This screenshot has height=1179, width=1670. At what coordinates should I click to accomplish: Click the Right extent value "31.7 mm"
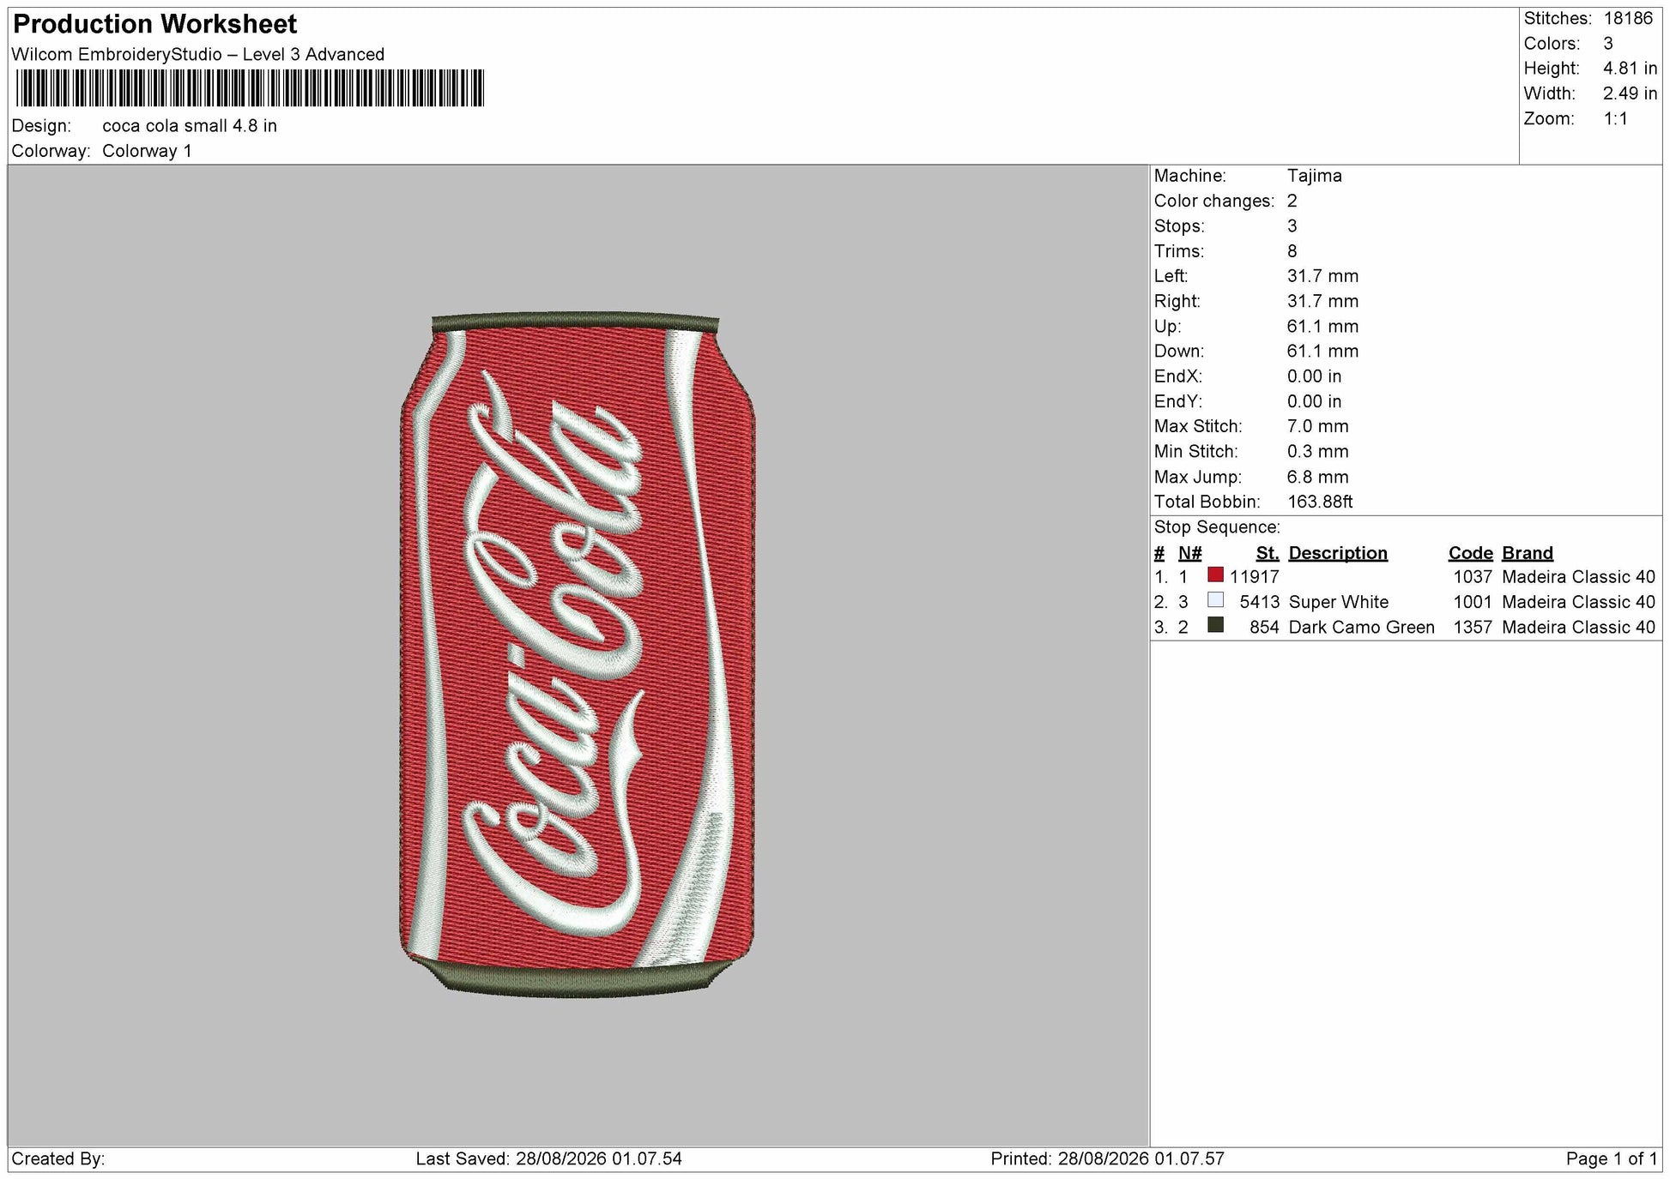click(1322, 302)
